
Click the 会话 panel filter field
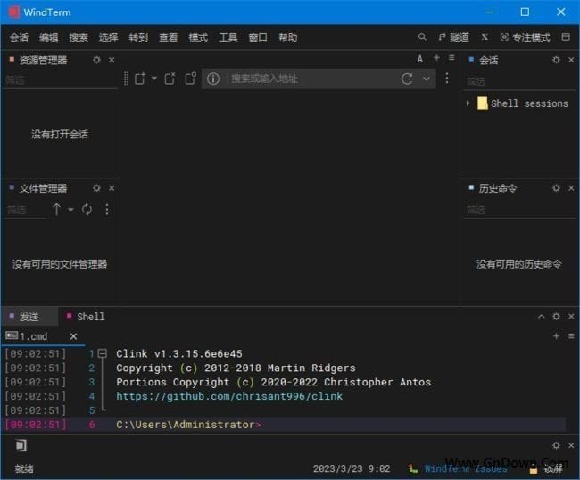tap(519, 81)
